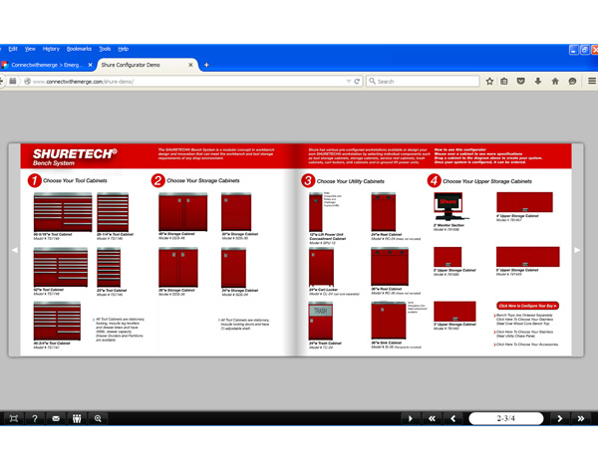
Task: Click the SHURETECH Bench System logo
Action: (x=75, y=156)
